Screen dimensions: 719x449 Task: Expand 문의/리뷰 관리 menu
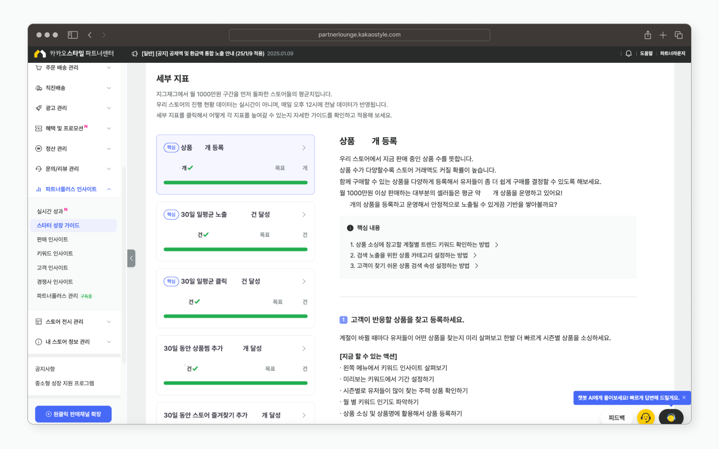pyautogui.click(x=109, y=169)
